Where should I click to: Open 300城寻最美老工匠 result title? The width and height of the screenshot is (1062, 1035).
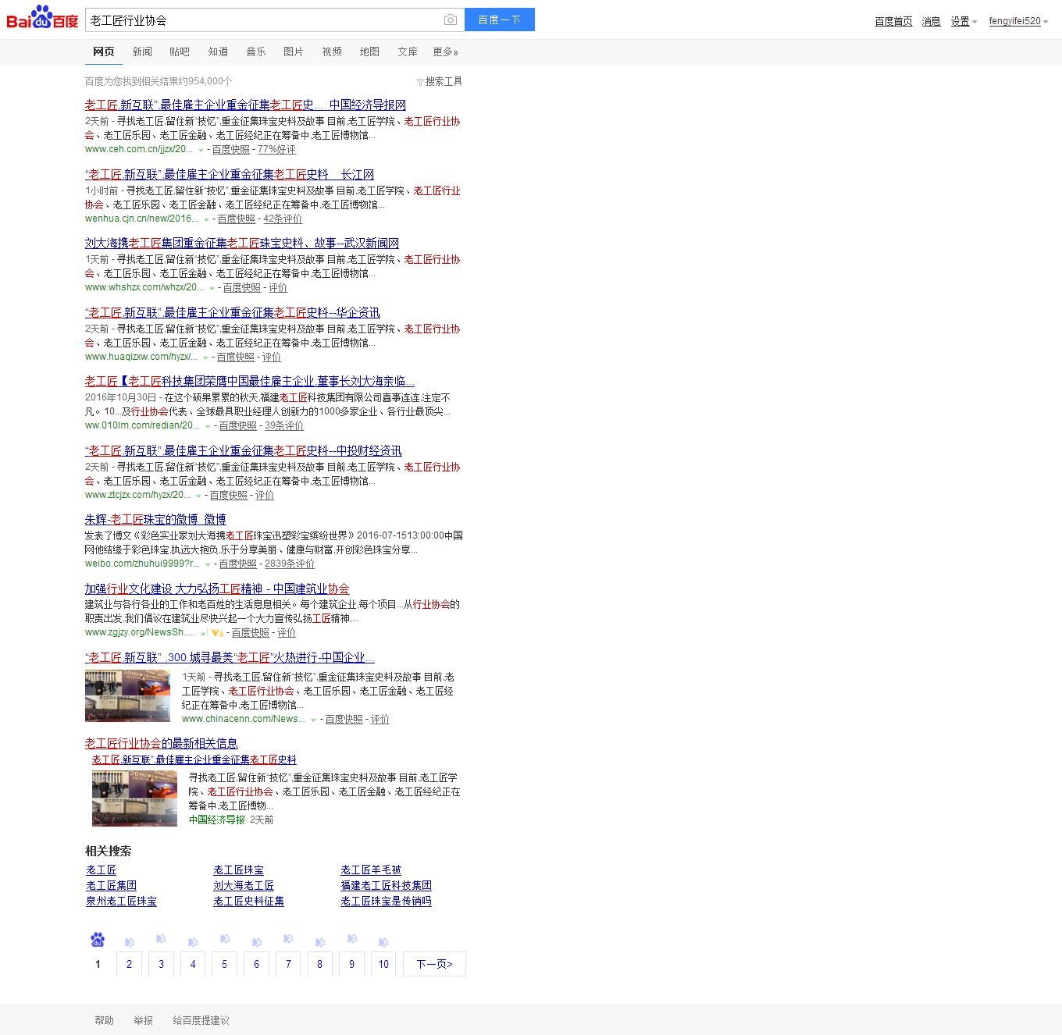click(230, 657)
